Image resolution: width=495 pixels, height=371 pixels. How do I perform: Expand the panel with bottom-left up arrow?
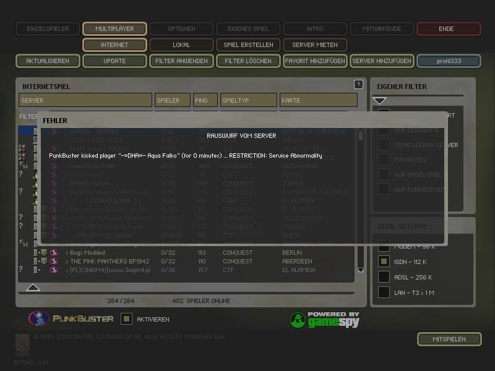click(x=33, y=288)
